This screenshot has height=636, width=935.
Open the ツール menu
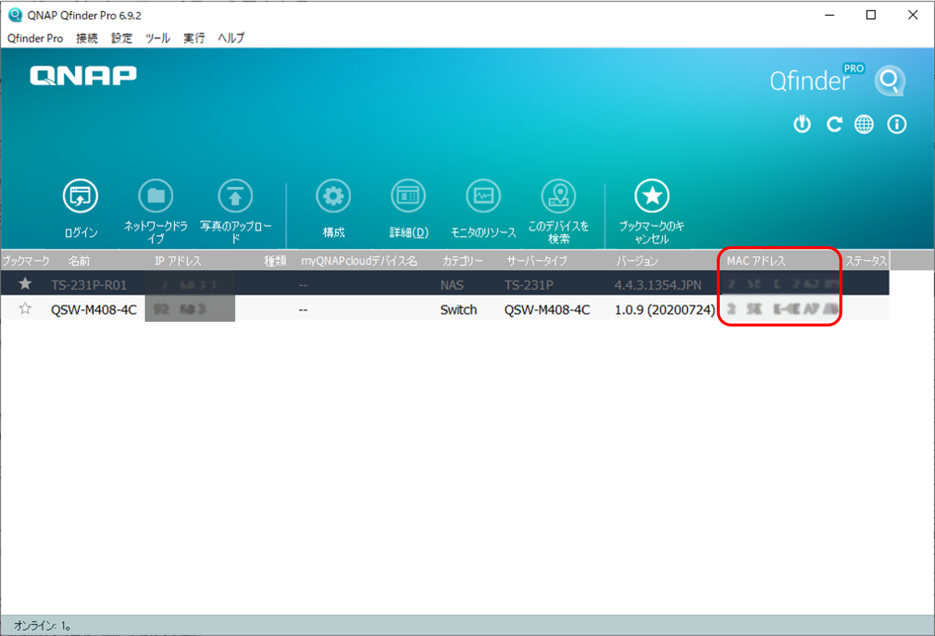(157, 38)
